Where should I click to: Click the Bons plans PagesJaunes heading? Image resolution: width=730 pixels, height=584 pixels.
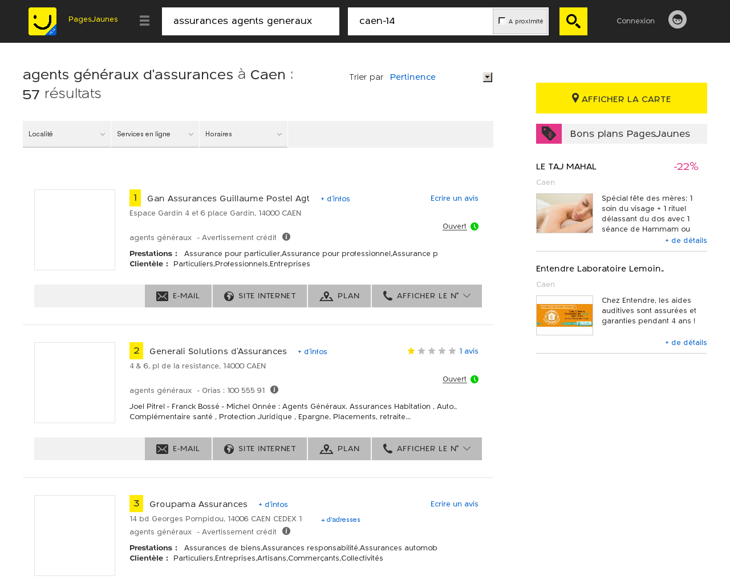click(x=630, y=133)
